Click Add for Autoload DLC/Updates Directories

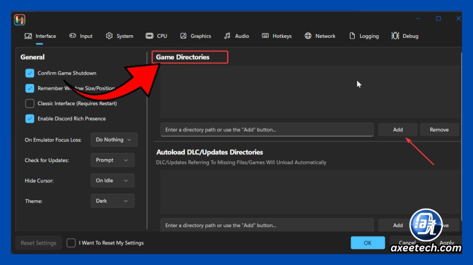398,225
